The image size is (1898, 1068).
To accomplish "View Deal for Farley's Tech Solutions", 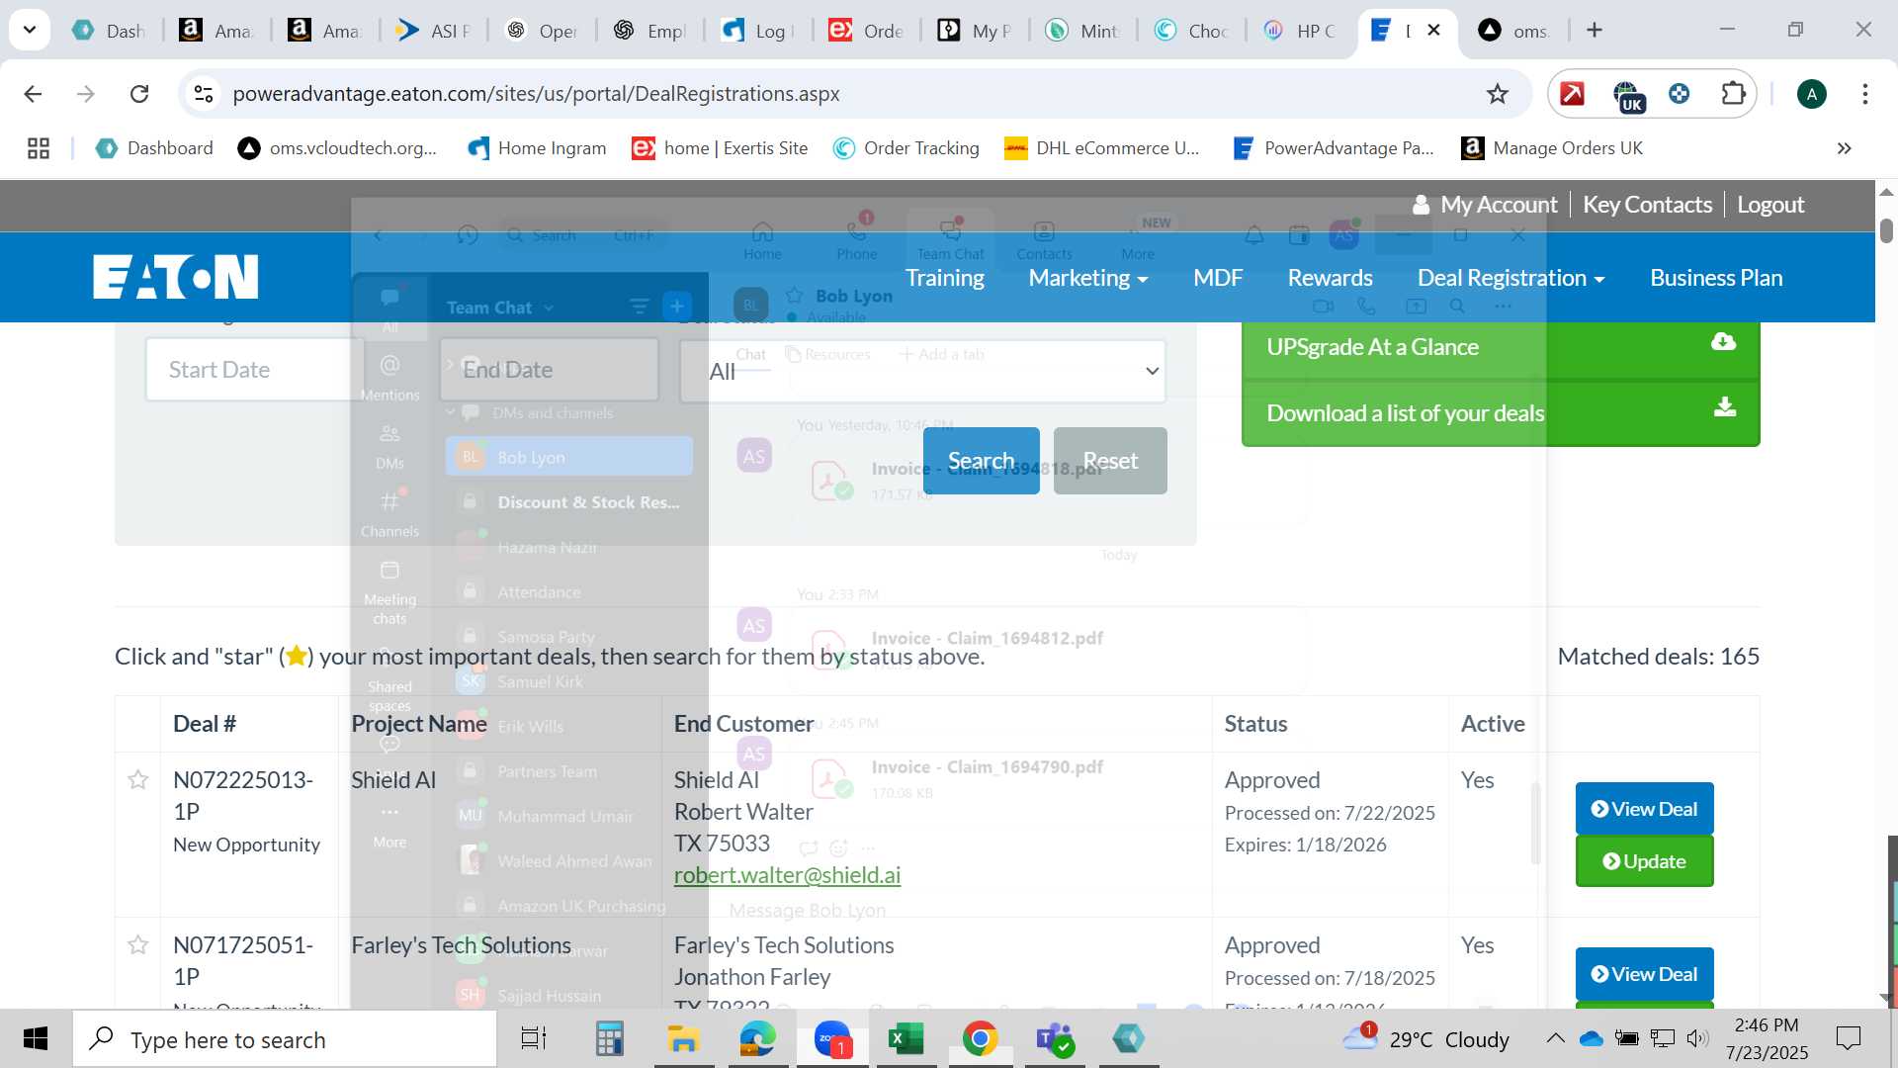I will point(1644,974).
